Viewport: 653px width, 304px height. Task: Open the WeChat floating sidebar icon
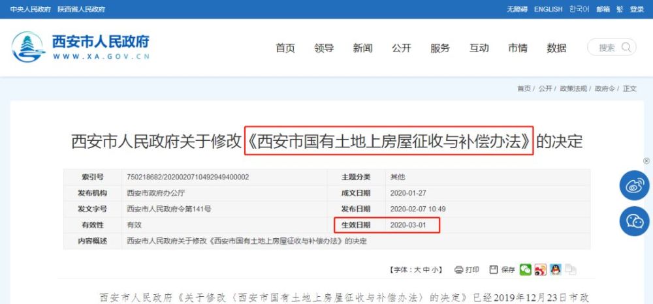pos(634,221)
